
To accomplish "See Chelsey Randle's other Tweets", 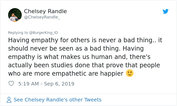I will (57, 100).
